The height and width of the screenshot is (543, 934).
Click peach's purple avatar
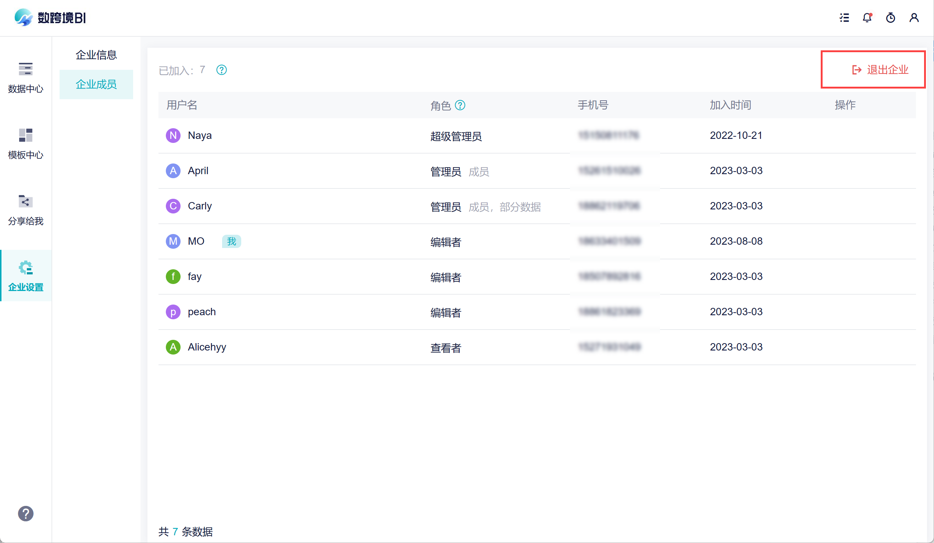pos(173,312)
